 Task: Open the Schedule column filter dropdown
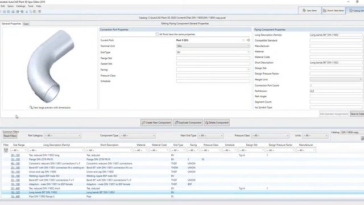pyautogui.click(x=229, y=150)
